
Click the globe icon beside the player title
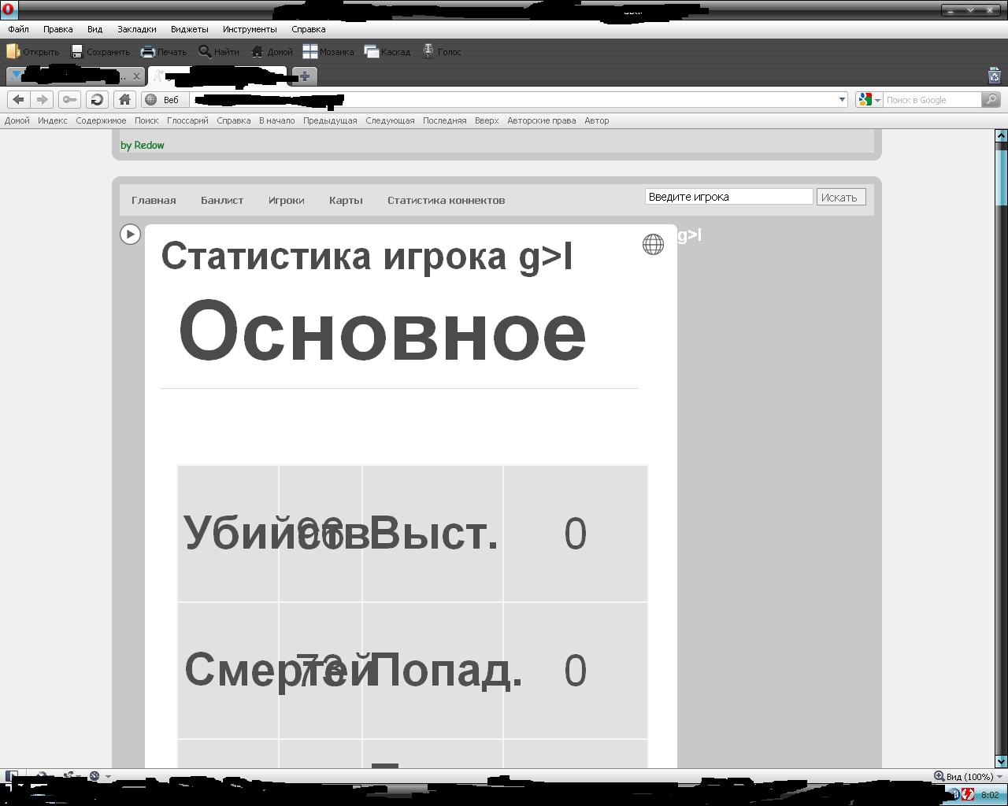(x=653, y=244)
